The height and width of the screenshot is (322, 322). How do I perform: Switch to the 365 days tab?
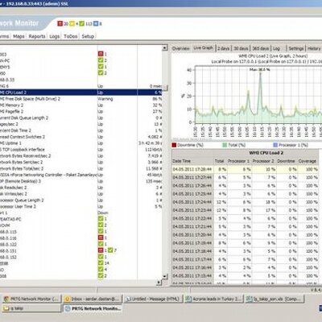(261, 48)
